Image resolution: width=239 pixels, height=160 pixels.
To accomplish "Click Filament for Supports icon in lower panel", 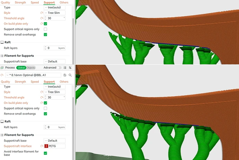I will click(x=2, y=135).
